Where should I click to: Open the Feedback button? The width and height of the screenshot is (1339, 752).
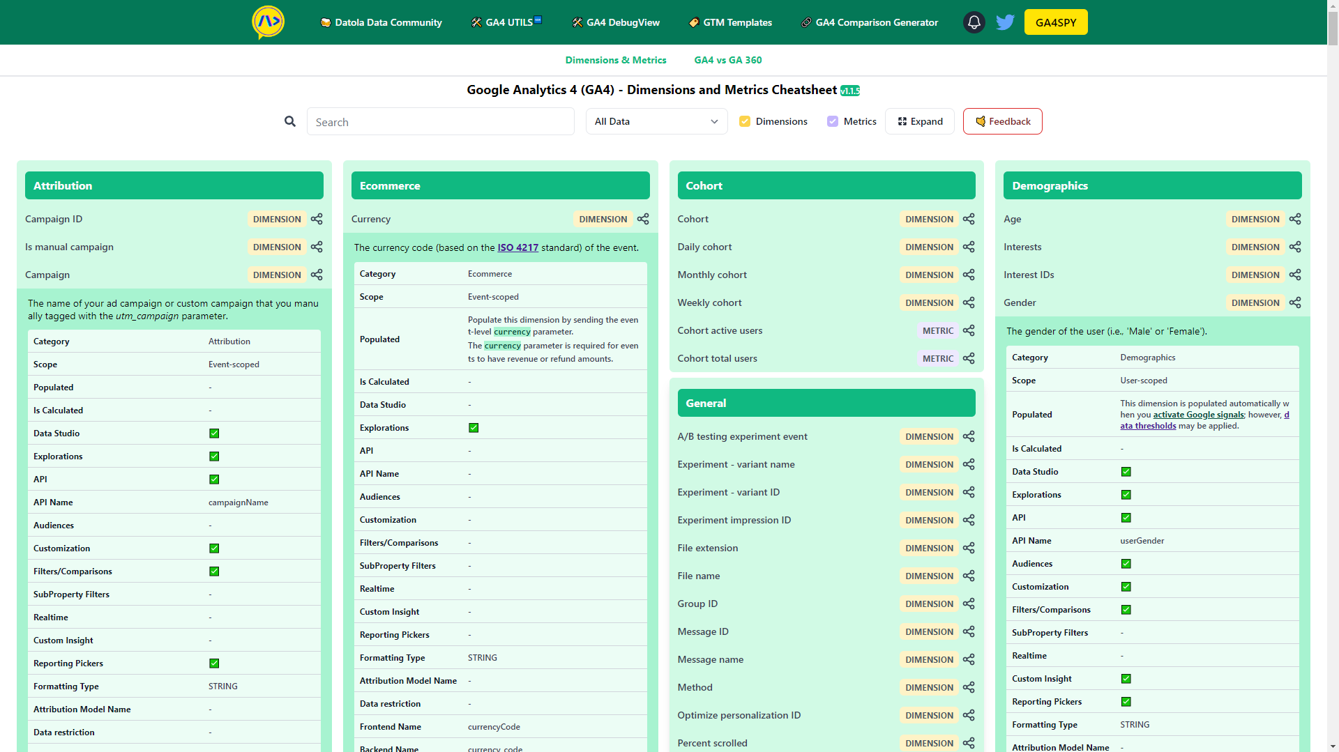tap(1003, 121)
